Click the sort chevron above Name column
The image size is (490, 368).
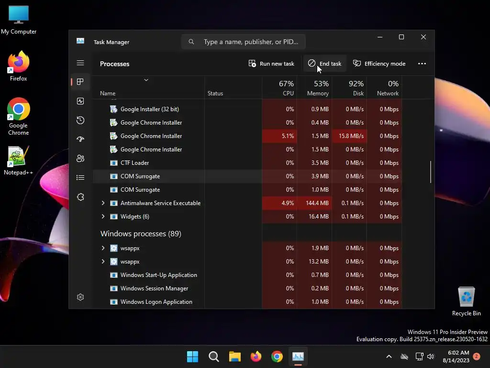coord(146,80)
